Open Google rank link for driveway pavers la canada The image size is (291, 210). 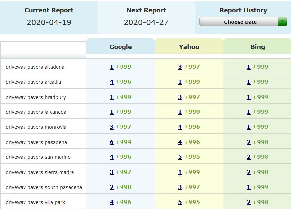112,112
